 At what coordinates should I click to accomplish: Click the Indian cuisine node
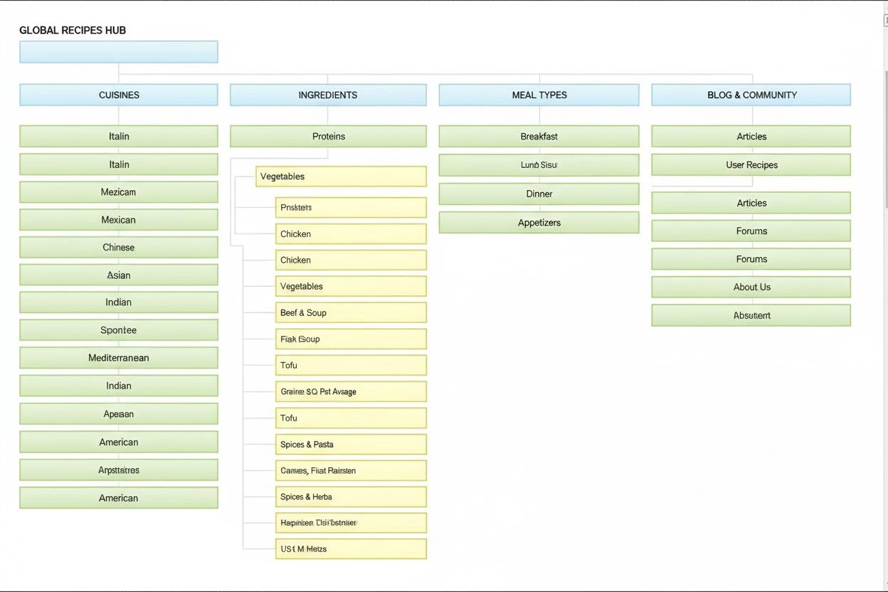[x=118, y=302]
